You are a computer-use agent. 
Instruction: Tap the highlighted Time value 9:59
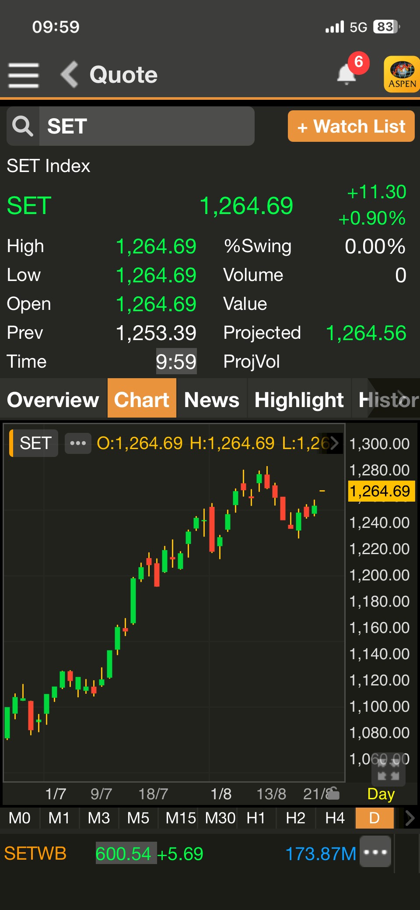176,362
